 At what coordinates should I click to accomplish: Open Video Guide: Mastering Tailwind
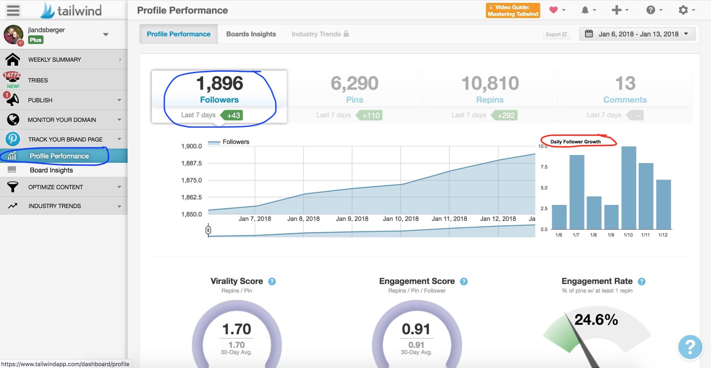(x=513, y=10)
